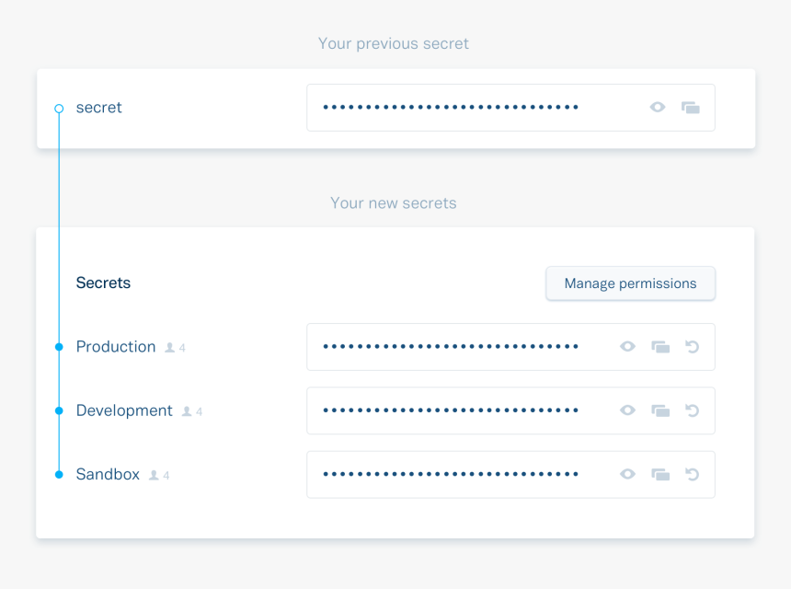The width and height of the screenshot is (791, 589).
Task: Regenerate the Sandbox secret
Action: (x=693, y=475)
